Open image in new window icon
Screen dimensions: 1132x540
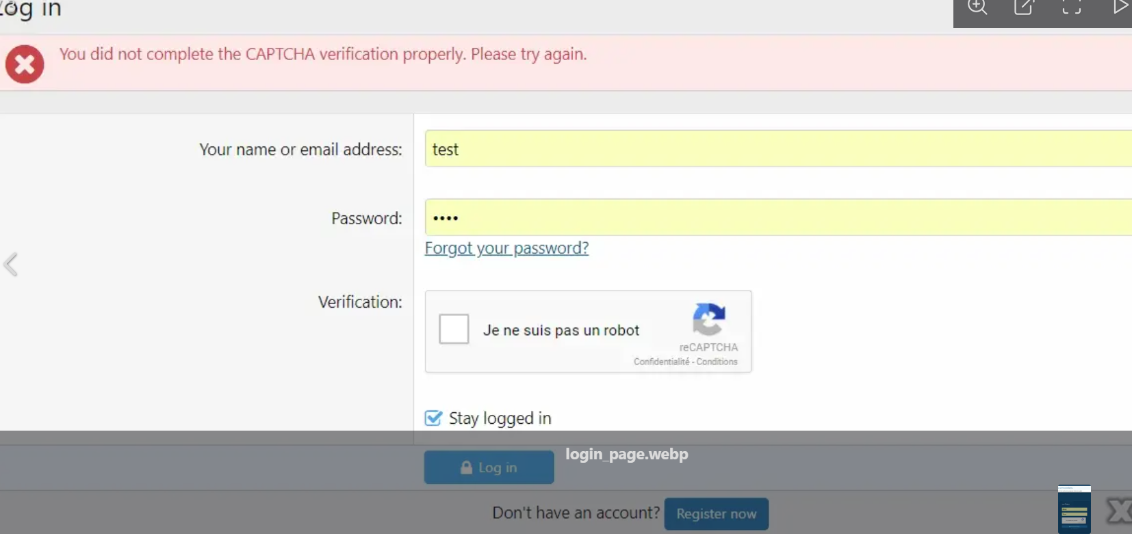[1024, 8]
